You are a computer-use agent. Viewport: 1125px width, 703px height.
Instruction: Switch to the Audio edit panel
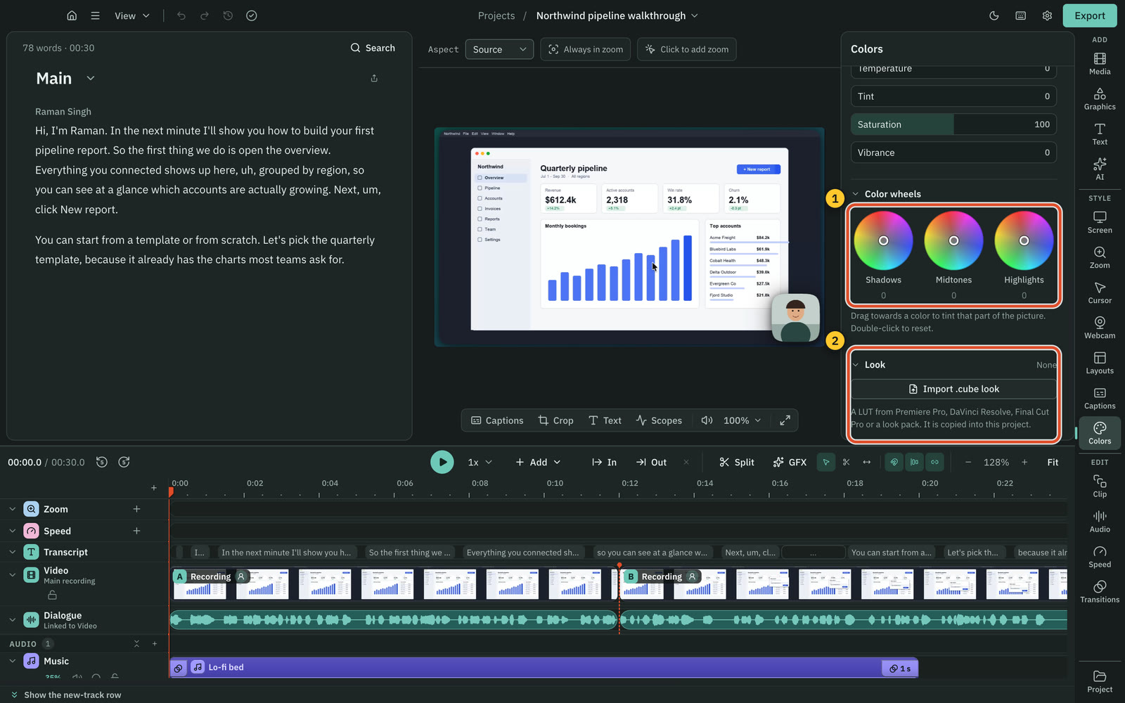(1100, 522)
